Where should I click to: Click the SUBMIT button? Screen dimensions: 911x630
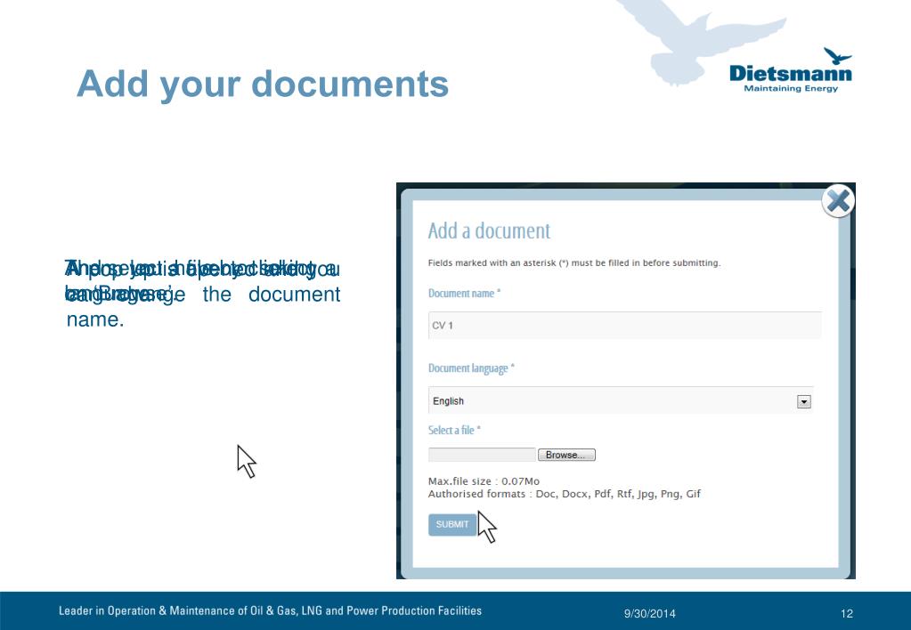(452, 525)
